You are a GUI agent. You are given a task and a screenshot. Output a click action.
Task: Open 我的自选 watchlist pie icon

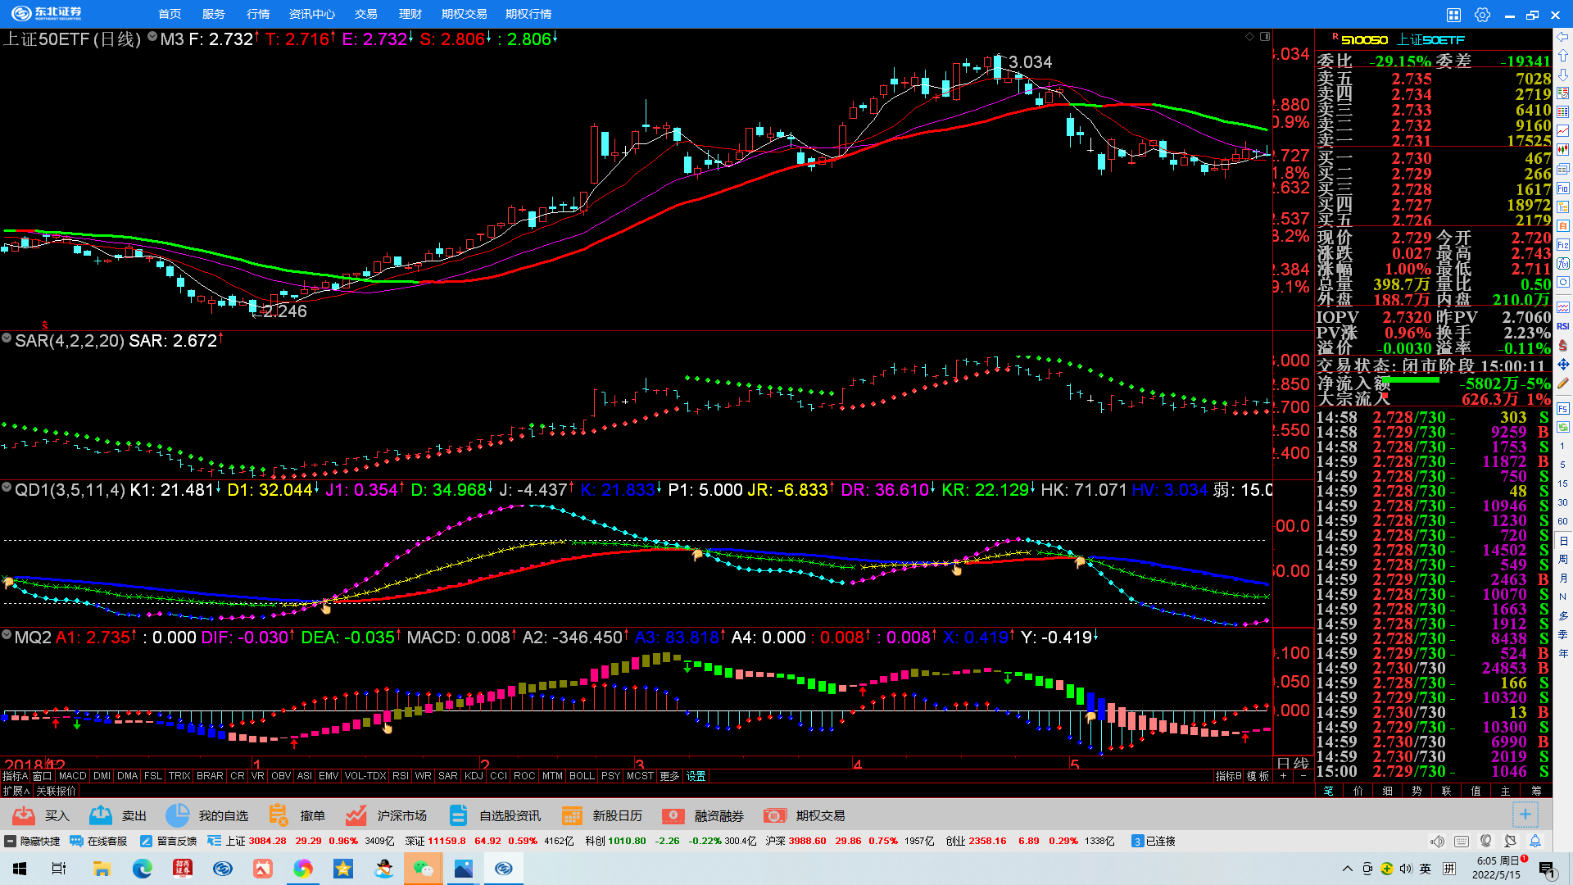point(177,815)
